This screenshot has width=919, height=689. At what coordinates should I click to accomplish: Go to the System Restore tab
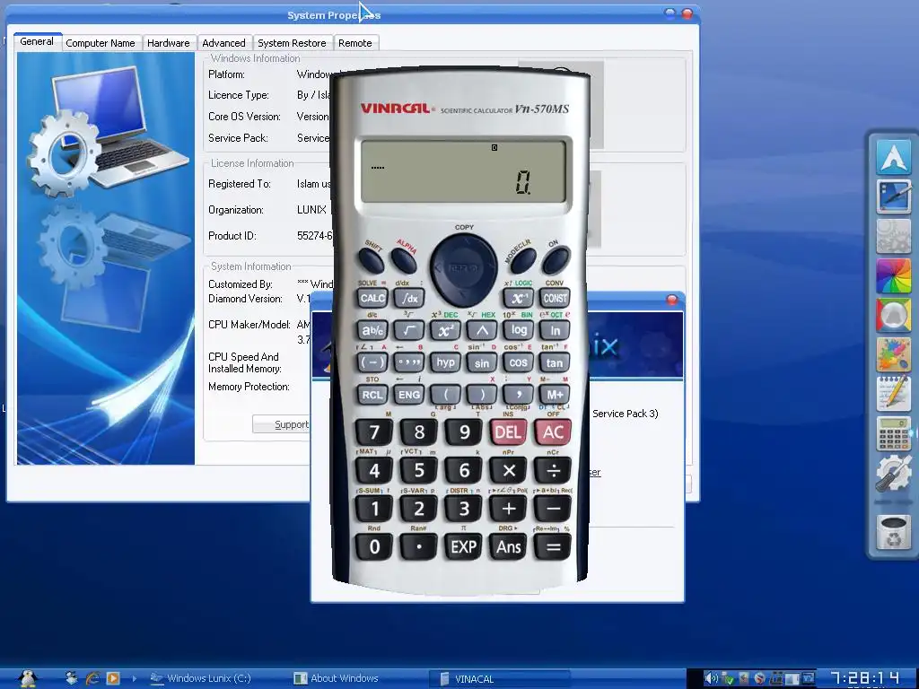click(x=292, y=43)
